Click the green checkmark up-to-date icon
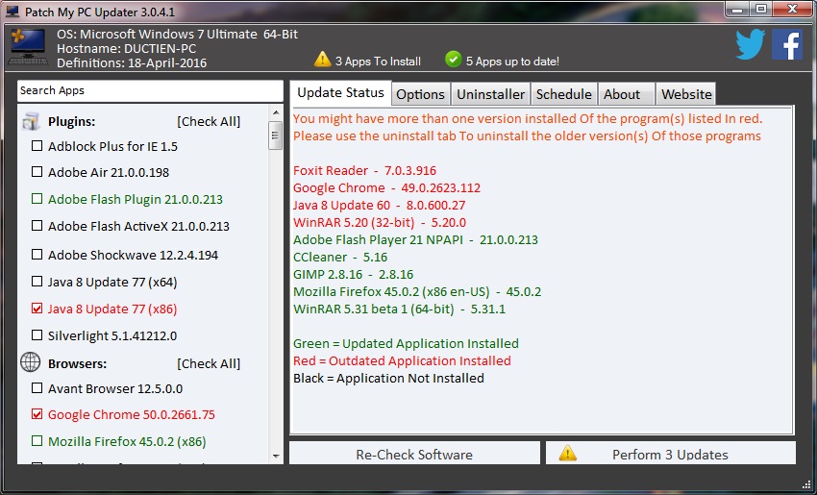The height and width of the screenshot is (495, 817). 454,59
